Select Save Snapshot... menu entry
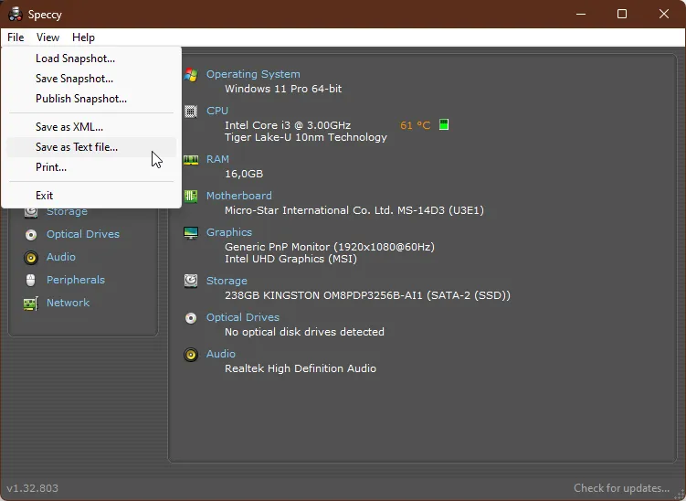 74,79
